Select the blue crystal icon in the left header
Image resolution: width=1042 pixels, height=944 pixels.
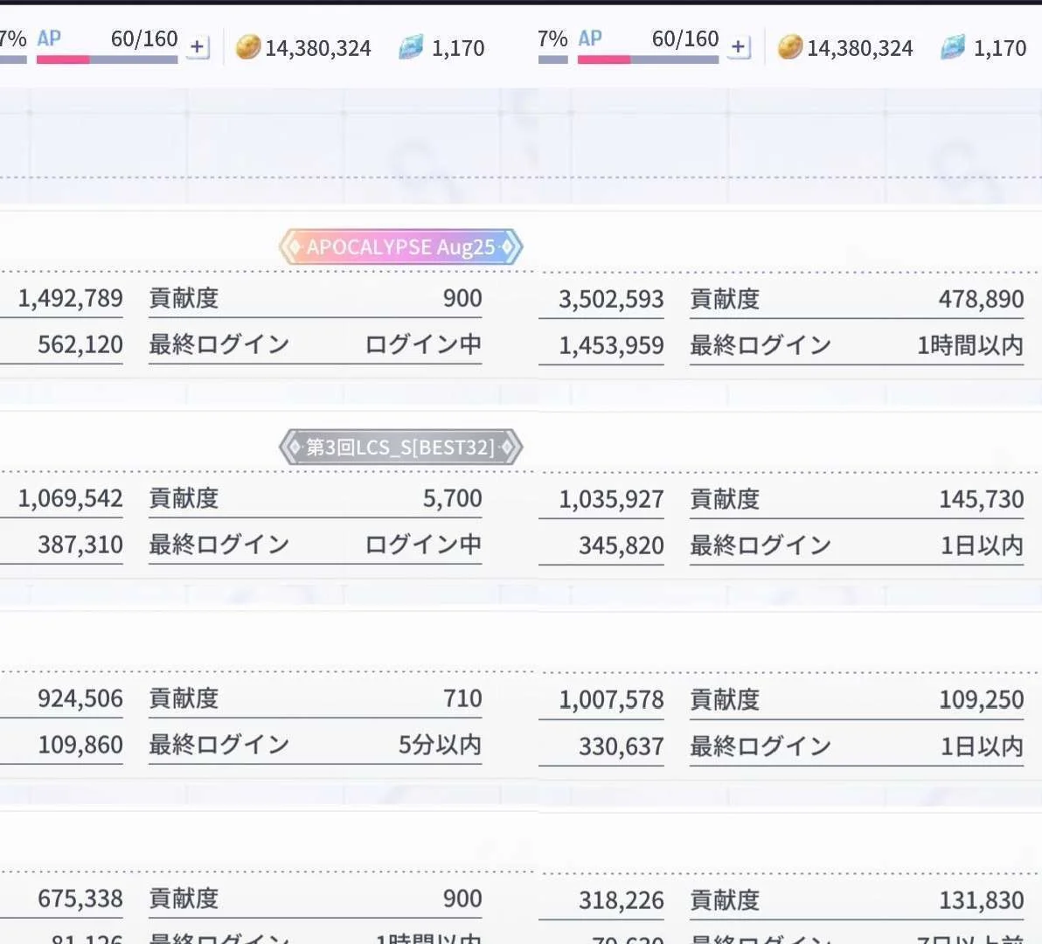[x=411, y=47]
